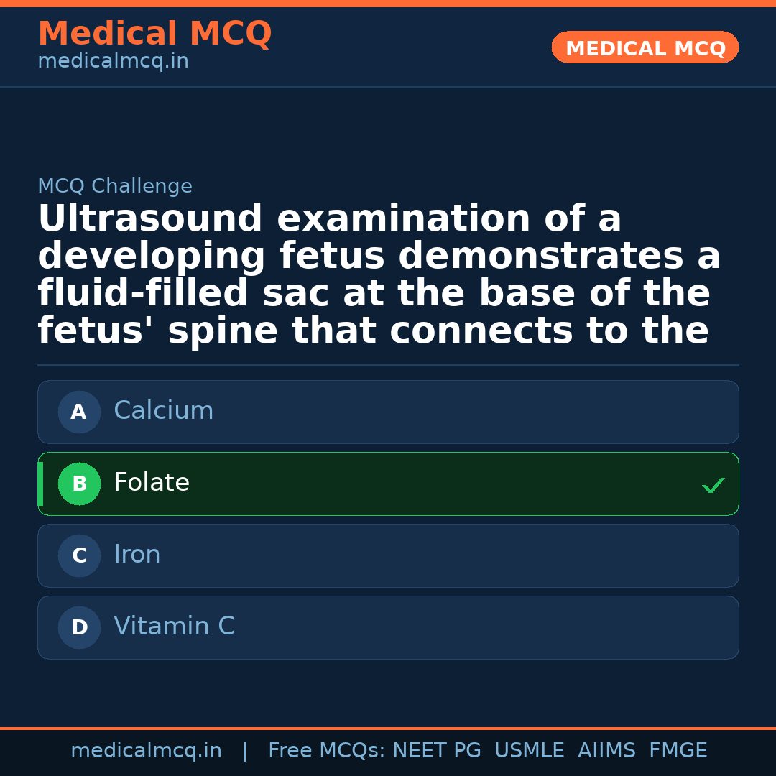Click the letter D circle badge
The height and width of the screenshot is (776, 776).
[79, 627]
